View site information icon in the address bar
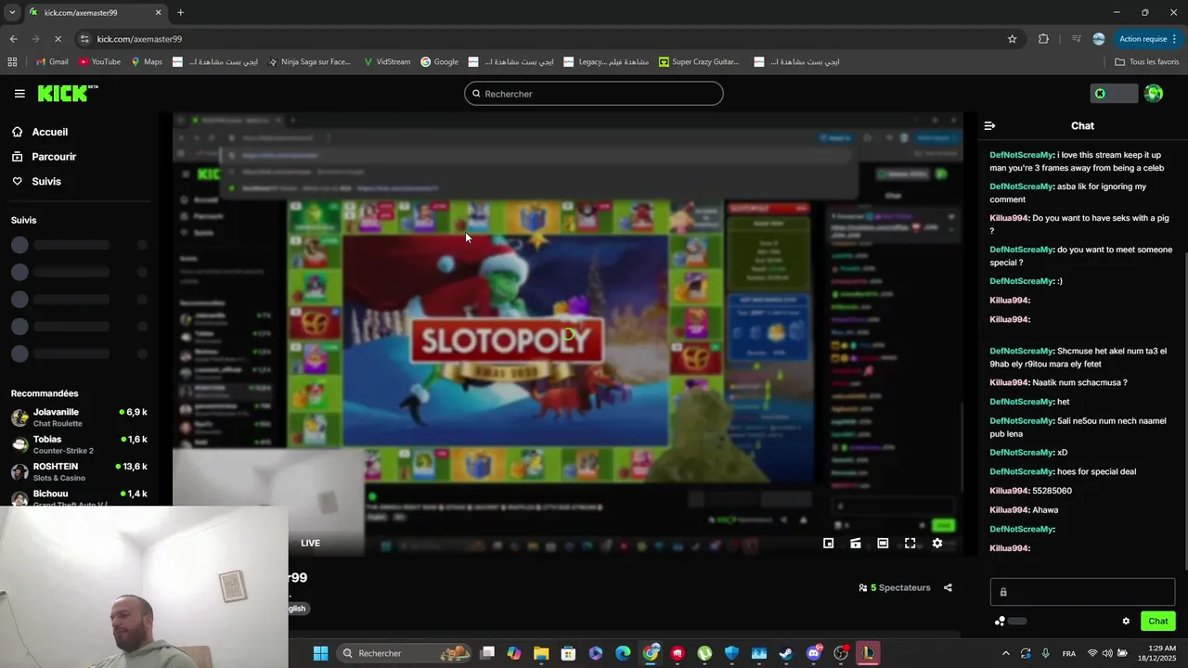The width and height of the screenshot is (1188, 668). coord(84,39)
